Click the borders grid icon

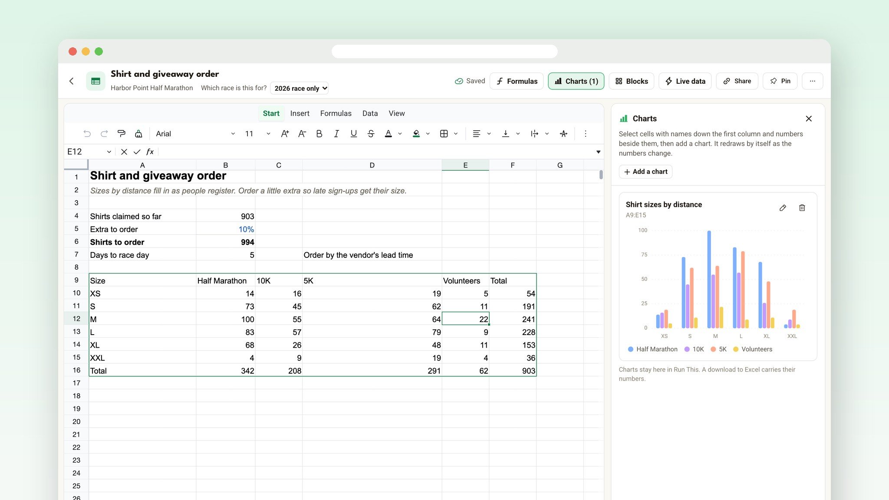(444, 134)
